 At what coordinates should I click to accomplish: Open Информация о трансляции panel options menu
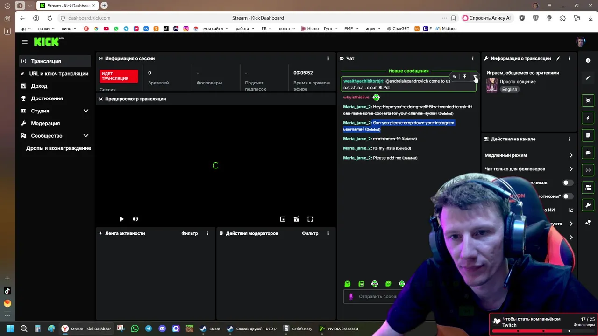[x=569, y=58]
